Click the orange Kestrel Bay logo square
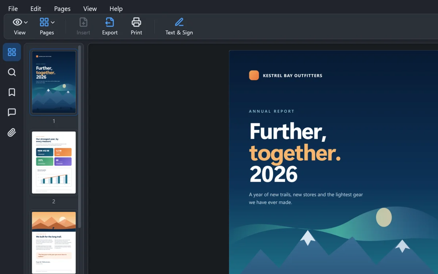 tap(254, 75)
